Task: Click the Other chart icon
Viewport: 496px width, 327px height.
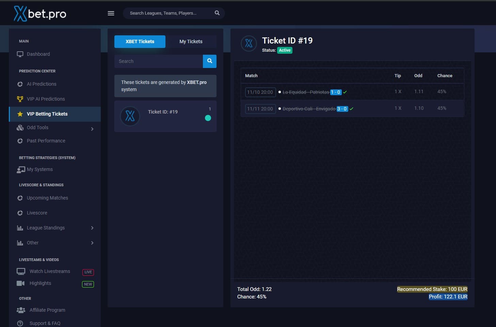Action: [x=20, y=243]
